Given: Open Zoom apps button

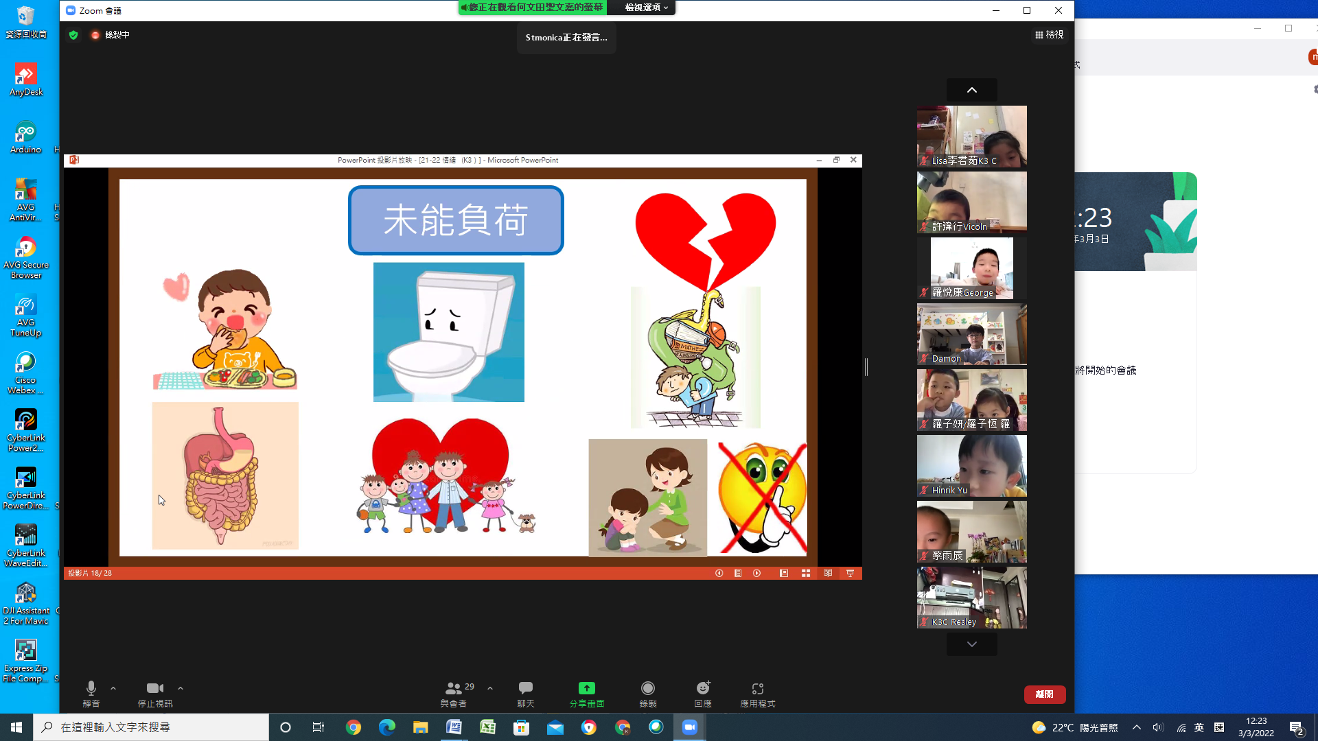Looking at the screenshot, I should click(758, 694).
